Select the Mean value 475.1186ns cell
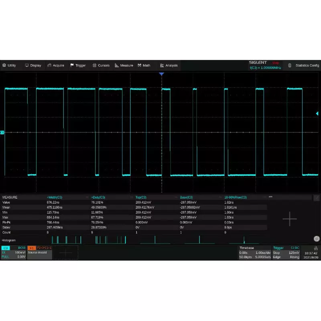 pos(55,207)
